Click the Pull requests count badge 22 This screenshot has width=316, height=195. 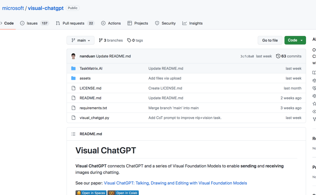click(x=91, y=23)
